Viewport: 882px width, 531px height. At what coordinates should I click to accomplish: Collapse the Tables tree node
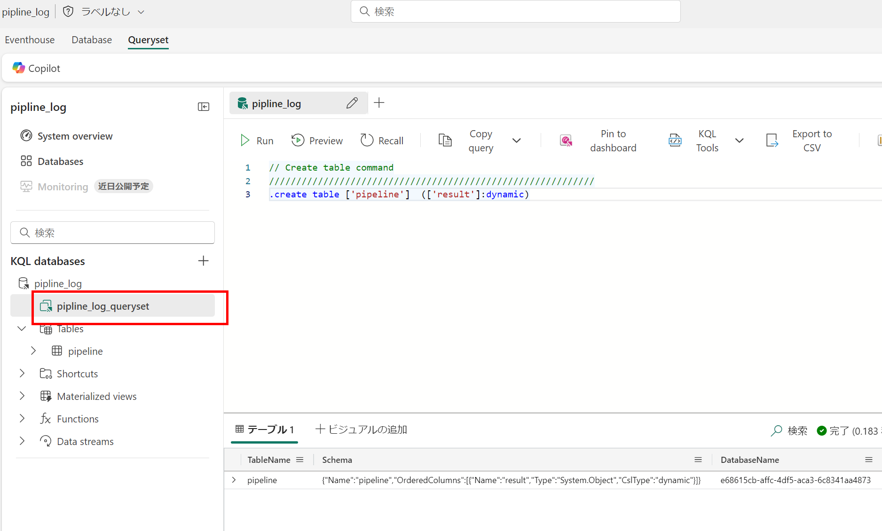click(22, 328)
